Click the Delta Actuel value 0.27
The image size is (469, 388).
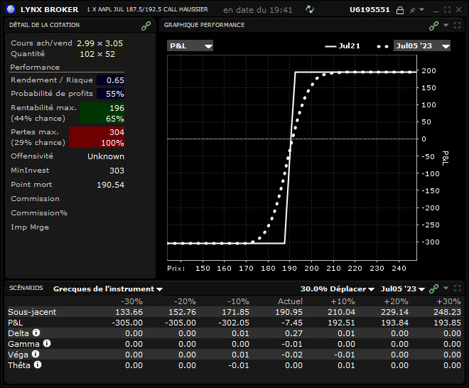click(293, 333)
